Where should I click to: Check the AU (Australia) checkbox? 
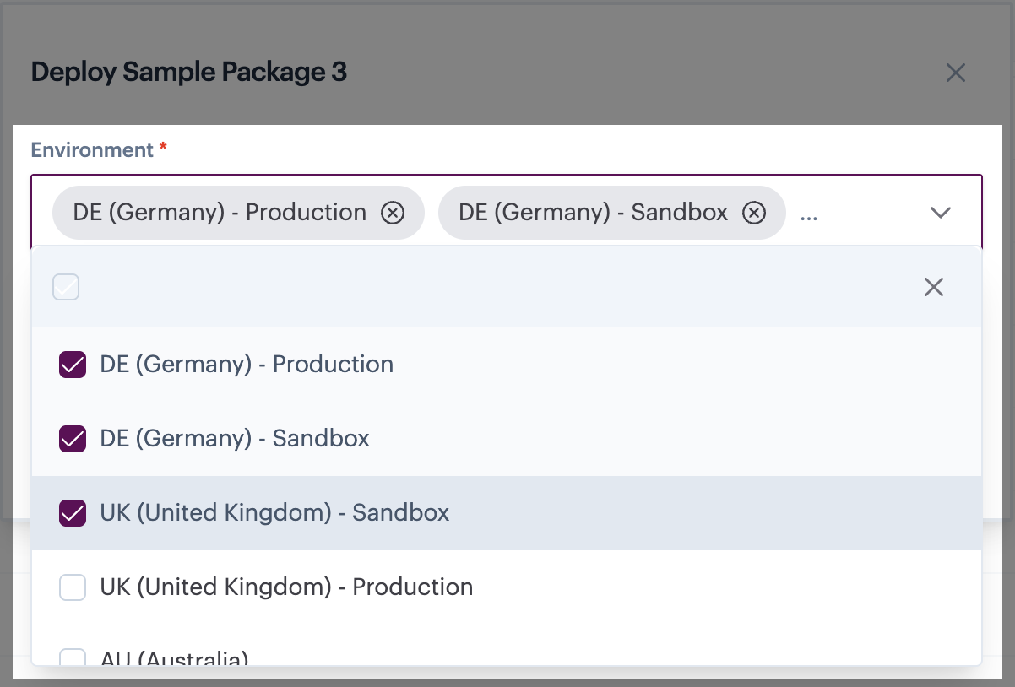coord(73,658)
